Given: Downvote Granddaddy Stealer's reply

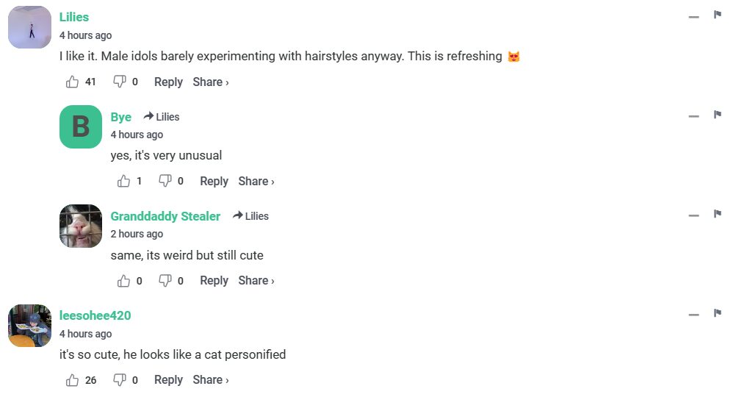Looking at the screenshot, I should pos(165,281).
